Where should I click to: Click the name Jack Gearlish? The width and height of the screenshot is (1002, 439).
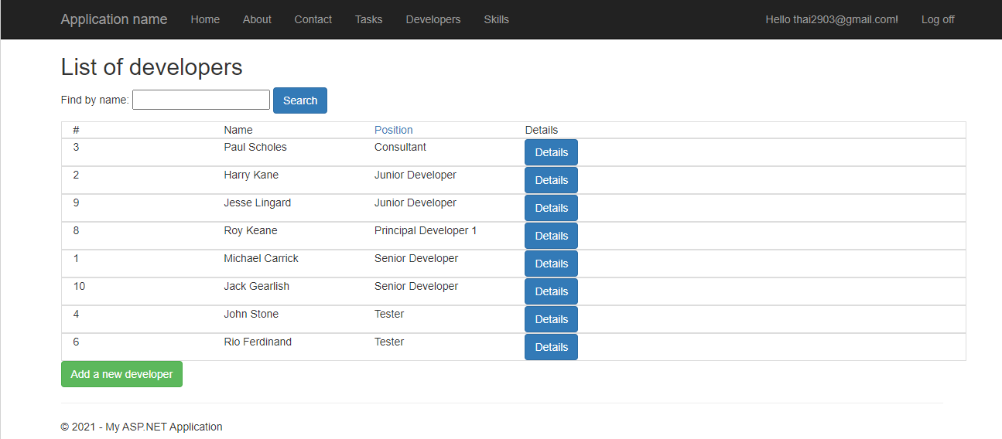coord(257,286)
